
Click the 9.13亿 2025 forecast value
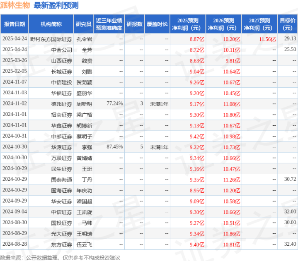[197, 126]
